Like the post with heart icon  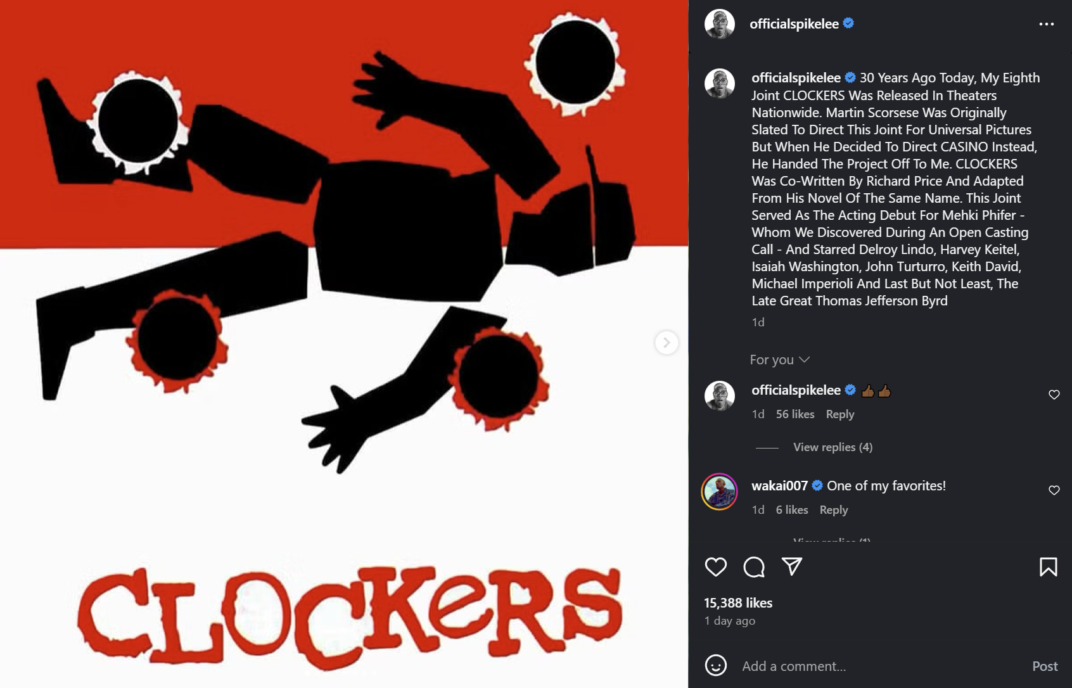pyautogui.click(x=716, y=566)
